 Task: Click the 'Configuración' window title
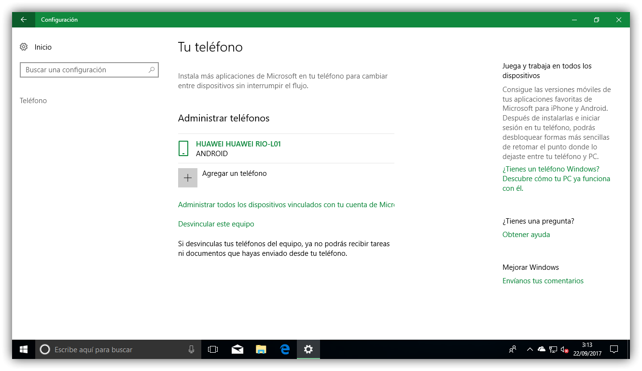click(x=59, y=20)
